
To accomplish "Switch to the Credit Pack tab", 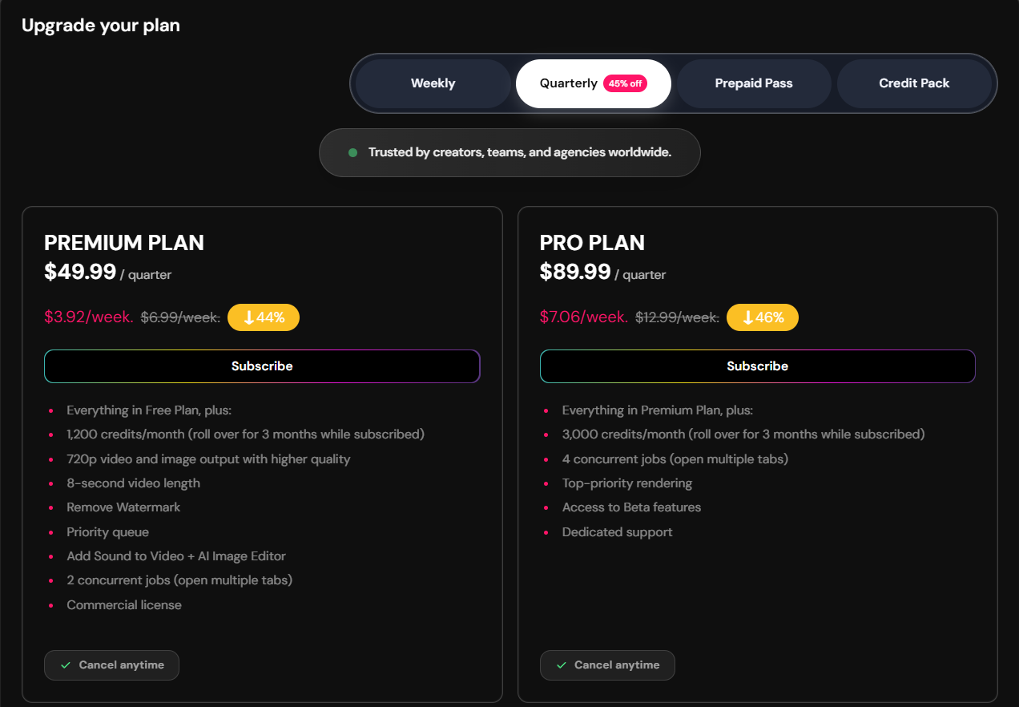I will click(x=914, y=83).
